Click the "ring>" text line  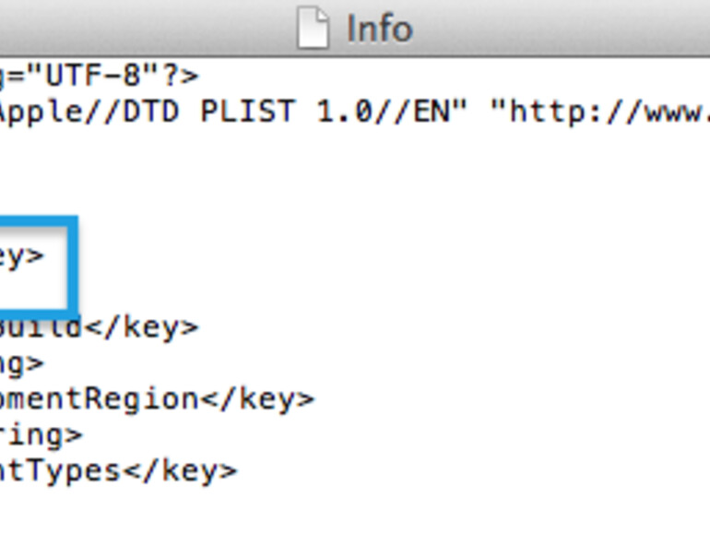[x=40, y=433]
